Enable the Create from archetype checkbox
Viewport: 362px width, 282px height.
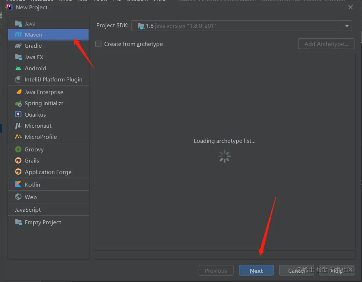pos(98,44)
